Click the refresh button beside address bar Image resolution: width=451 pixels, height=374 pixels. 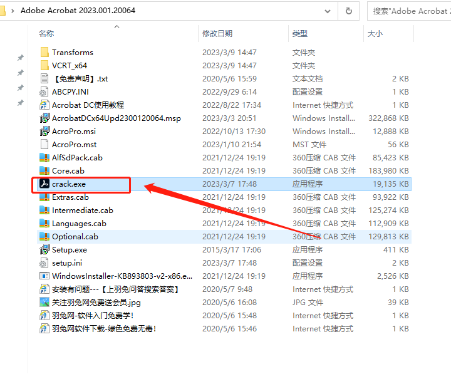pyautogui.click(x=349, y=11)
